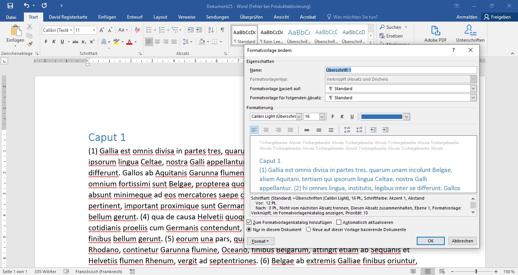Open the Datei tab
Image resolution: width=518 pixels, height=275 pixels.
[x=11, y=17]
